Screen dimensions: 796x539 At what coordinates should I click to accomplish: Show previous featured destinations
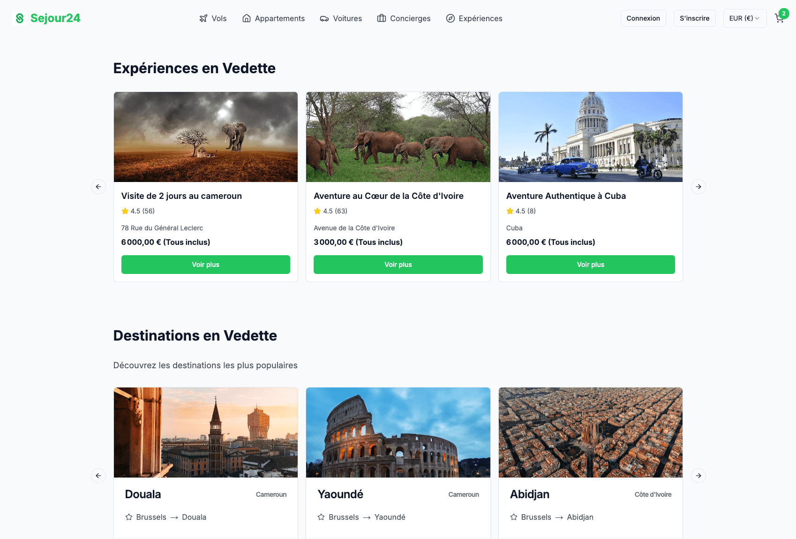98,476
